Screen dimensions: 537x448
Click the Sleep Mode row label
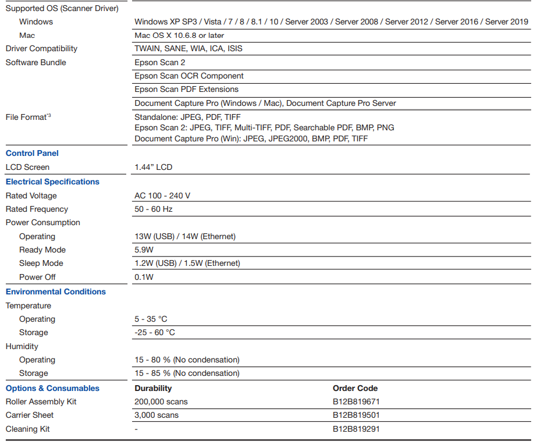pyautogui.click(x=41, y=264)
